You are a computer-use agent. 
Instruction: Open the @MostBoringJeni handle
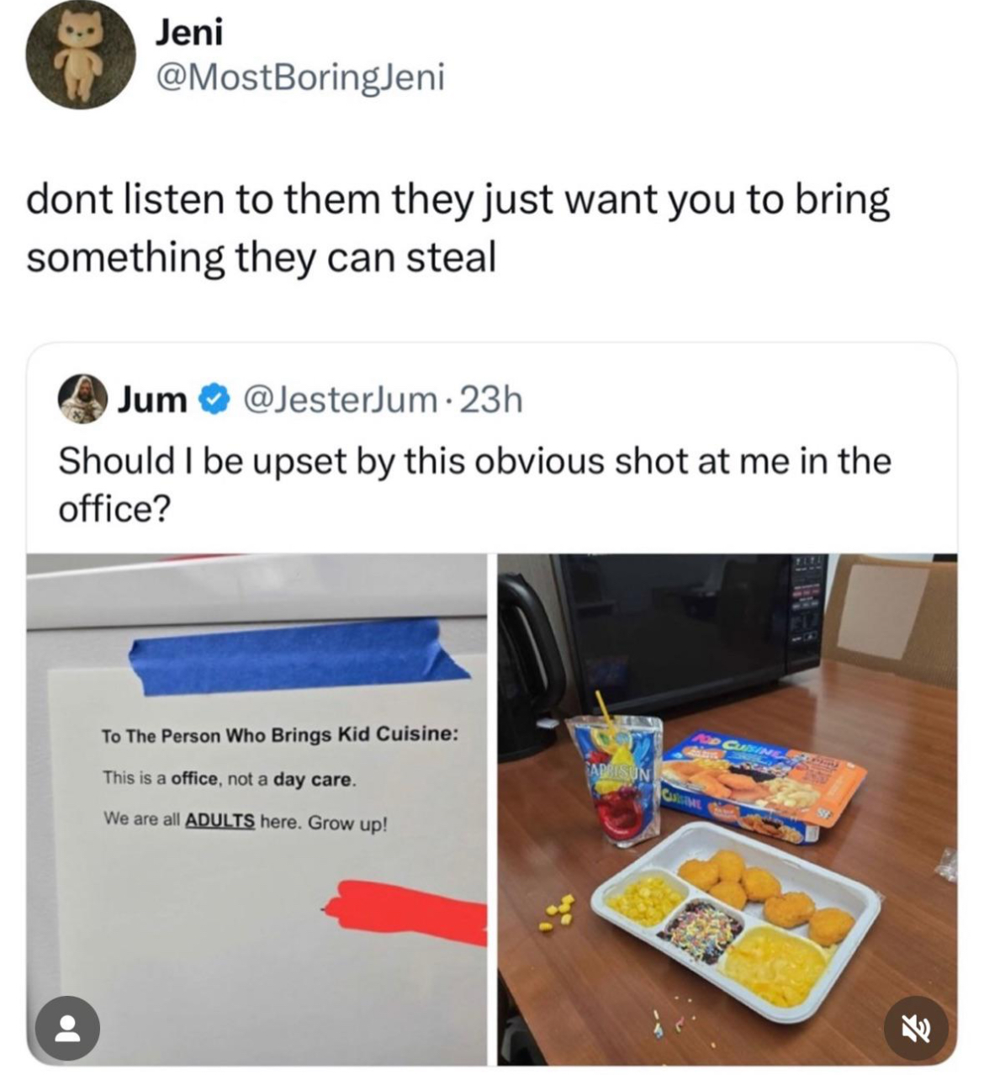tap(299, 78)
